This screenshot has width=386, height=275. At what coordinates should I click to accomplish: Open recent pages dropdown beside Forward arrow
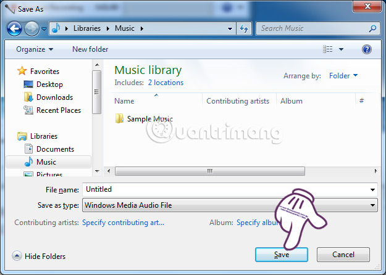pyautogui.click(x=44, y=29)
